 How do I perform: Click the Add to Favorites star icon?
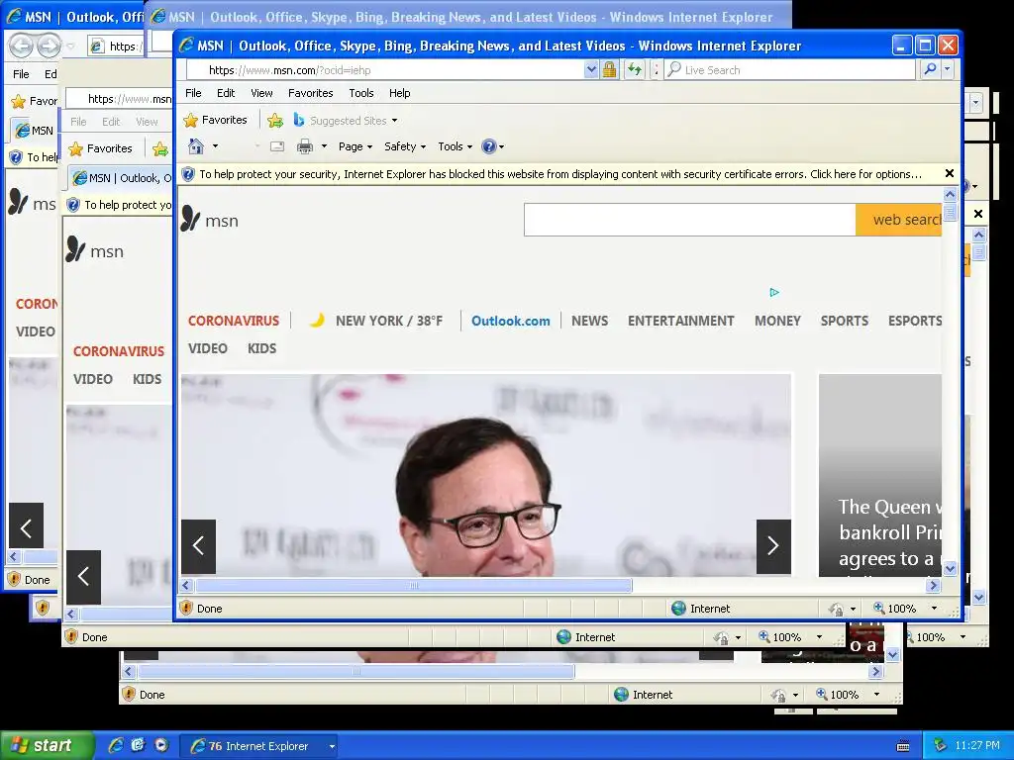275,120
